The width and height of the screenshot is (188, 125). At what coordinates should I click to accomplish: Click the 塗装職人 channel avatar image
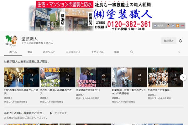click(11, 41)
